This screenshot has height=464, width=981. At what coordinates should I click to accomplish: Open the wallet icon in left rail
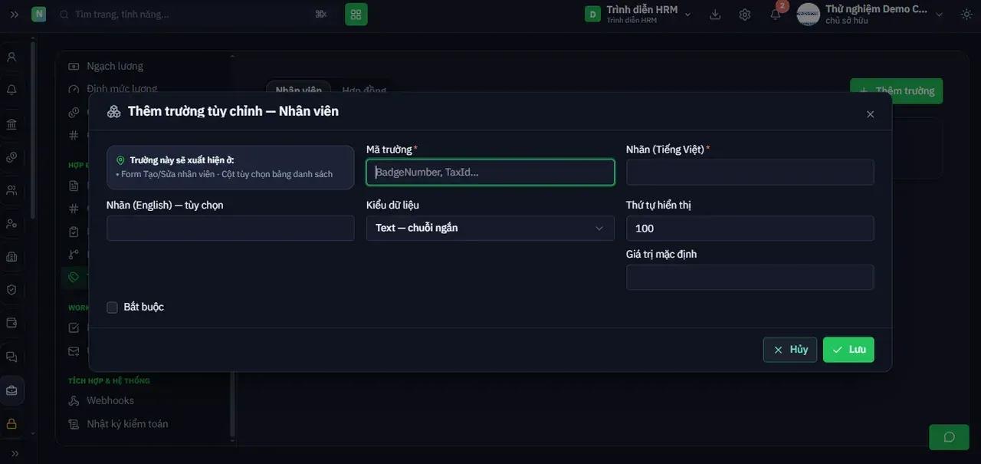tap(11, 323)
